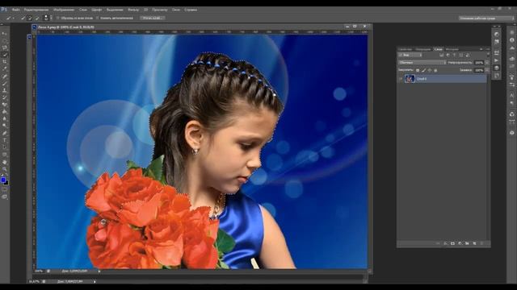Open the Actions play dock icon
The height and width of the screenshot is (290, 517).
click(x=496, y=60)
